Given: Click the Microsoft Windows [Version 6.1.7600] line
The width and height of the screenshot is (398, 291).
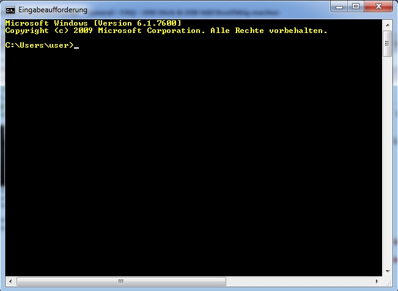Looking at the screenshot, I should tap(93, 23).
